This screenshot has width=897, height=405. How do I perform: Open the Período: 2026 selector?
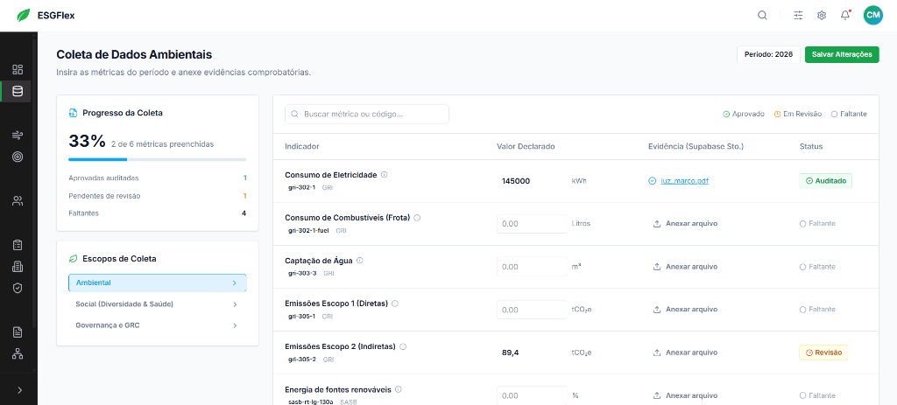click(x=768, y=54)
